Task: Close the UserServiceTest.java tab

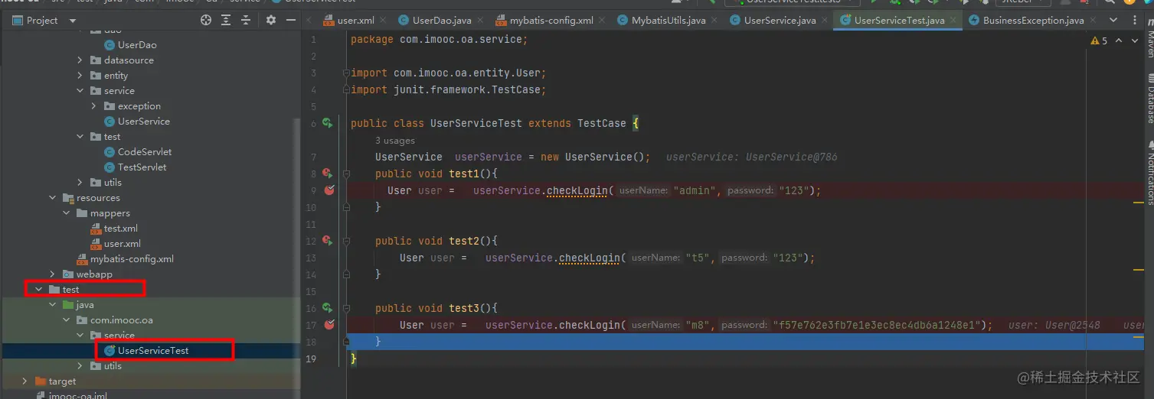Action: (954, 21)
